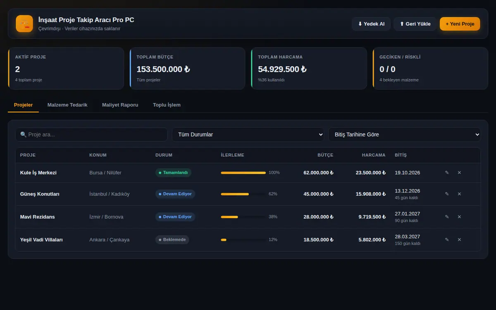Delete the Kule İş Merkezi project row
Viewport: 496px width, 310px height.
(x=459, y=173)
